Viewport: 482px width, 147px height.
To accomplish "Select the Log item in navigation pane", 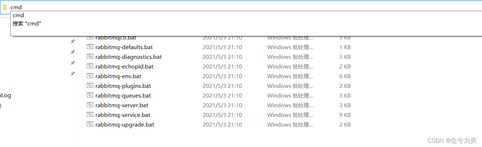I will pyautogui.click(x=5, y=95).
